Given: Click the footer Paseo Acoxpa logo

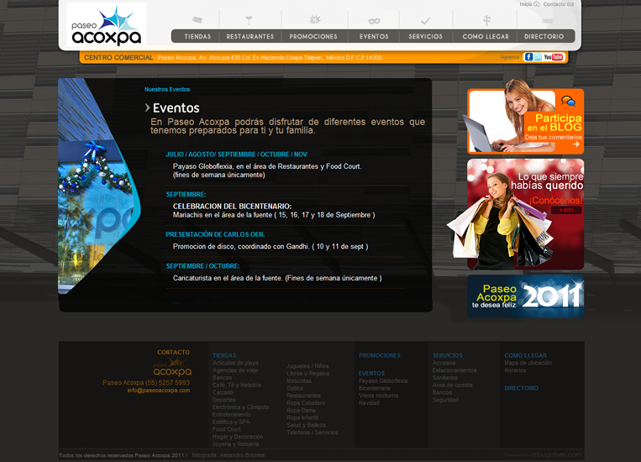Looking at the screenshot, I should pos(172,367).
